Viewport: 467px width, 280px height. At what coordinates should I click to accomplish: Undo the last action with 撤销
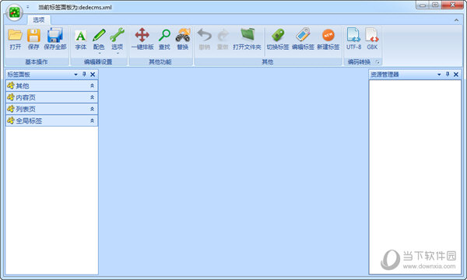(204, 39)
